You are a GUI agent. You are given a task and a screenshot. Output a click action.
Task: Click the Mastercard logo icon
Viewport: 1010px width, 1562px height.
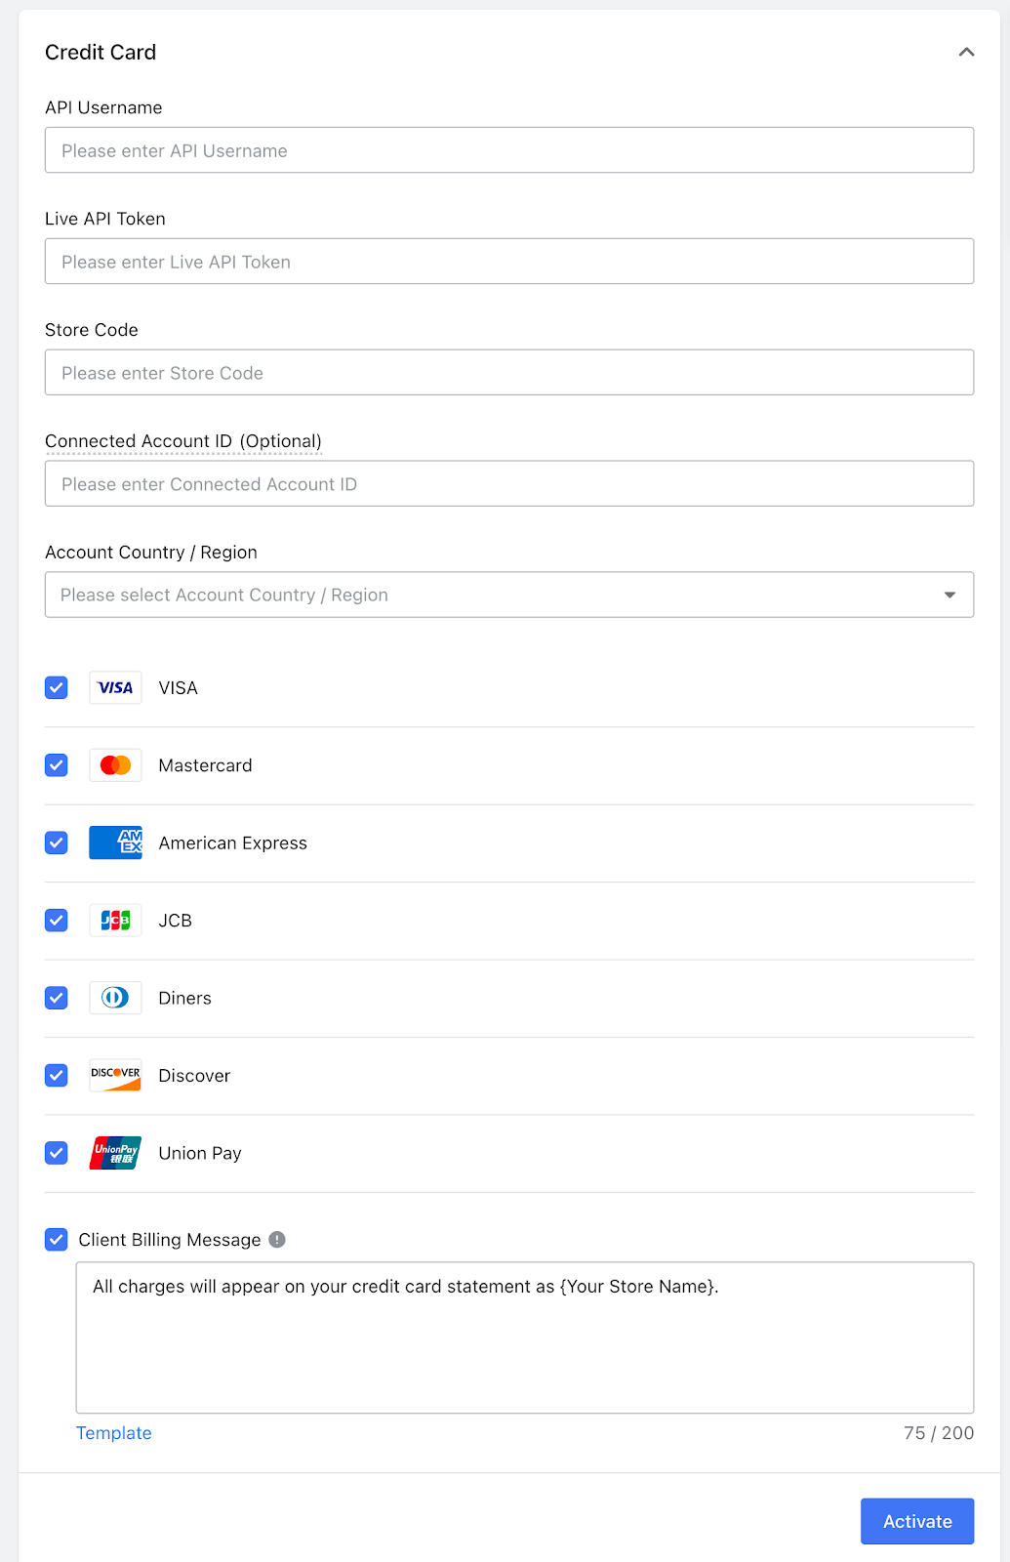coord(115,765)
